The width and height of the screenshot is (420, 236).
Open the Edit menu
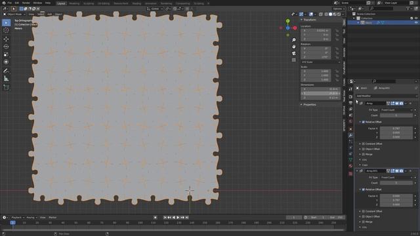tap(17, 3)
